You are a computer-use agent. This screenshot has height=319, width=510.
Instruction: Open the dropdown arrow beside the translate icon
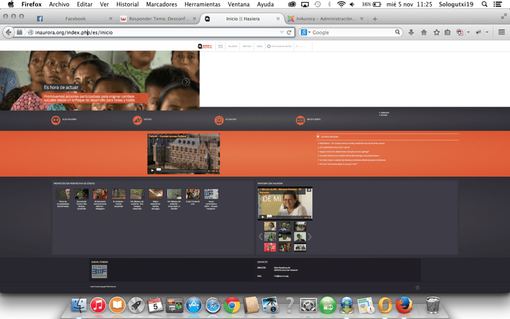pyautogui.click(x=468, y=32)
